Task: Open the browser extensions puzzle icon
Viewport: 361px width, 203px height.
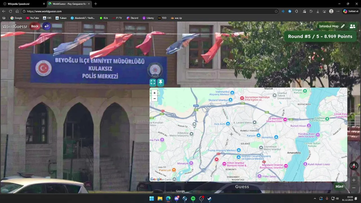Action: click(x=297, y=11)
